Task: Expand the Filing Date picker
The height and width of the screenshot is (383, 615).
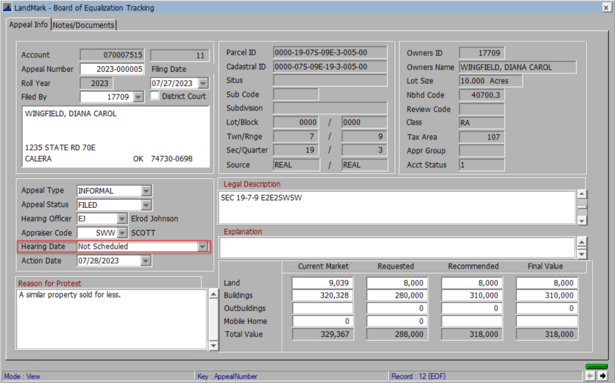Action: [x=203, y=83]
